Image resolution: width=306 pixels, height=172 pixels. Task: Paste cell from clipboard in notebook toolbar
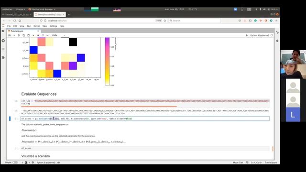point(29,35)
